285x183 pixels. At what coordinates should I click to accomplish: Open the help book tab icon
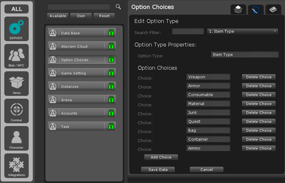(273, 9)
